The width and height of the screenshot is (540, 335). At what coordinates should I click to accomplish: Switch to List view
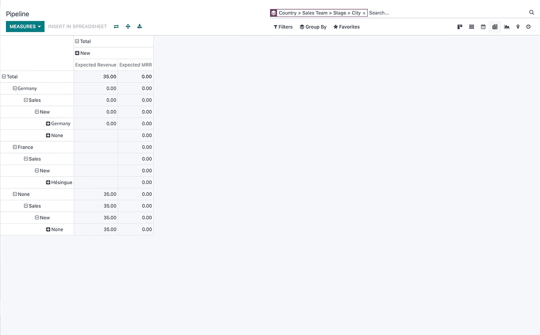[472, 27]
